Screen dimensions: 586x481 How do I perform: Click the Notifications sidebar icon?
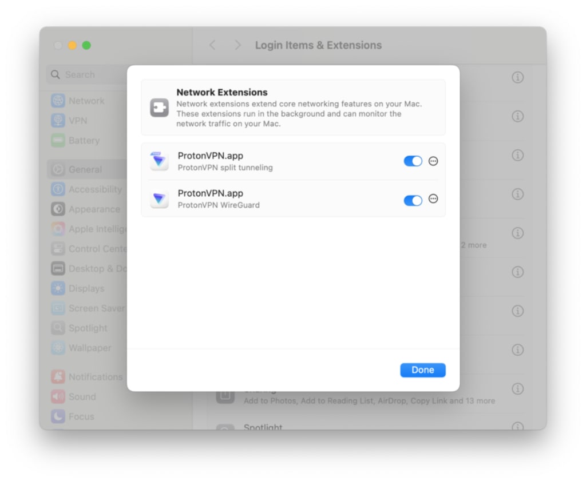tap(58, 377)
